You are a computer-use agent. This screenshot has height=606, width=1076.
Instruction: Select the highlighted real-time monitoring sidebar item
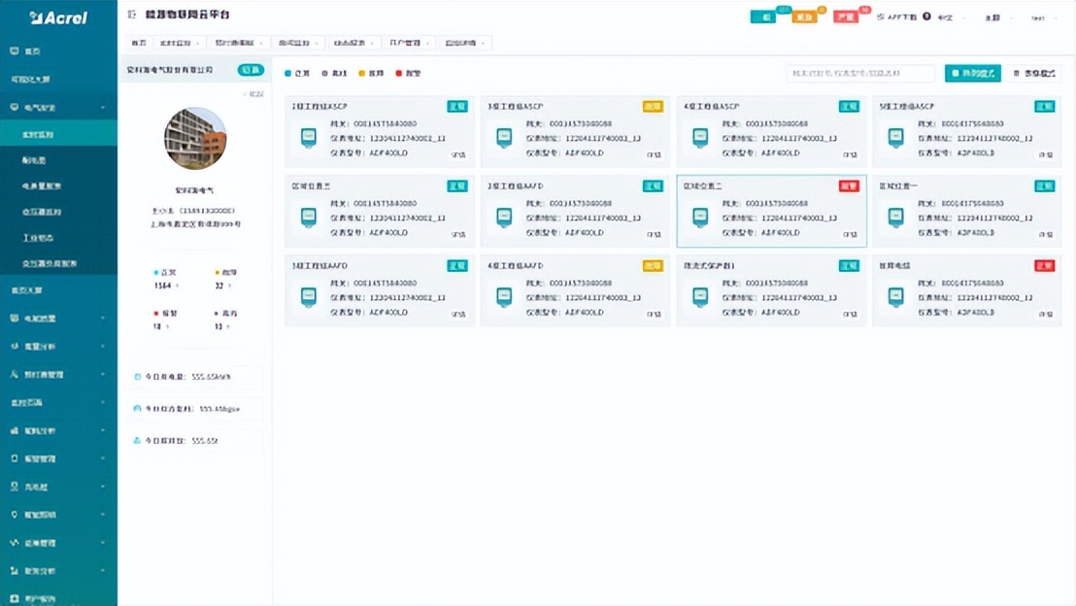click(58, 135)
